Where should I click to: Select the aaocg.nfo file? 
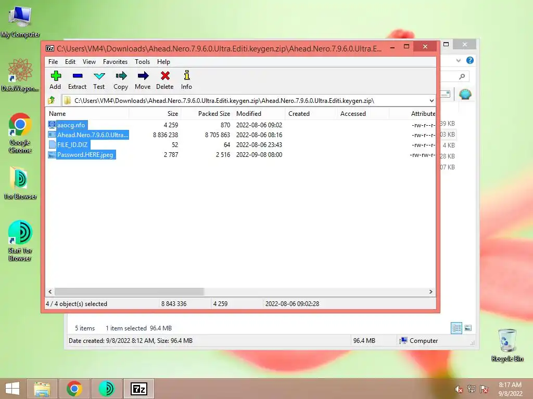[x=71, y=125]
